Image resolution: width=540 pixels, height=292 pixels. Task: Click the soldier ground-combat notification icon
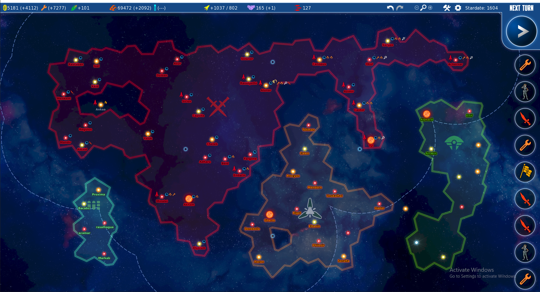(x=525, y=92)
